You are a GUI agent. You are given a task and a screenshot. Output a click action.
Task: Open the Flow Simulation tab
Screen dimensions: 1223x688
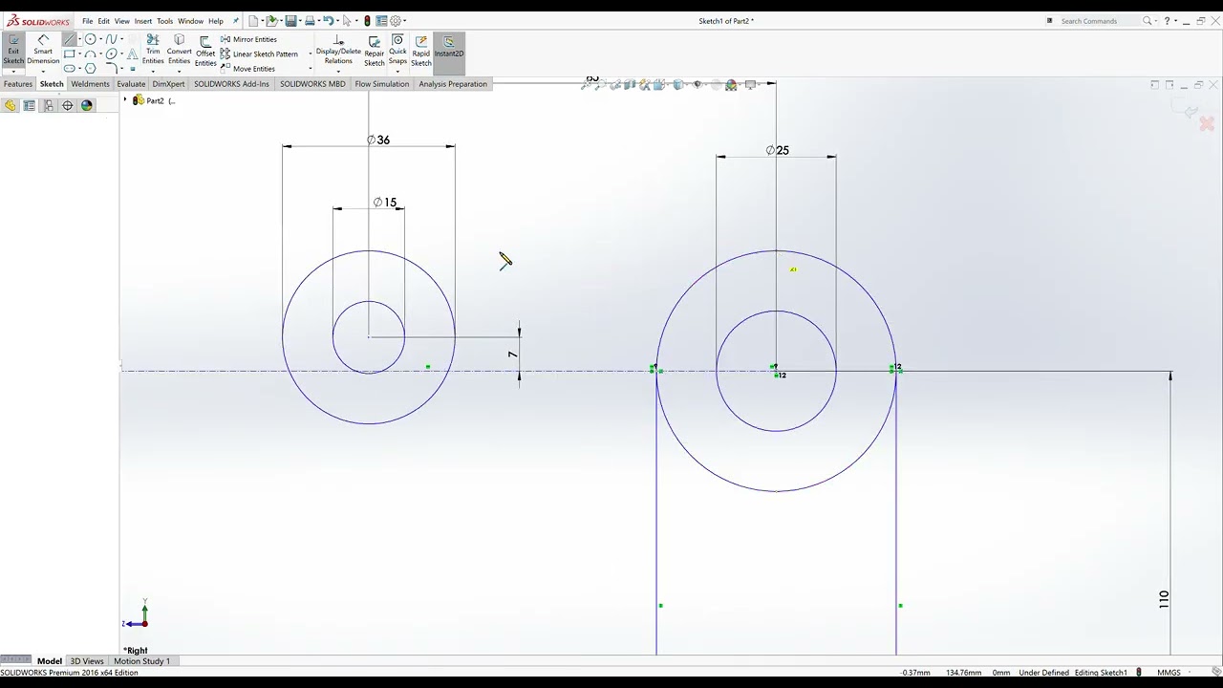pyautogui.click(x=382, y=84)
